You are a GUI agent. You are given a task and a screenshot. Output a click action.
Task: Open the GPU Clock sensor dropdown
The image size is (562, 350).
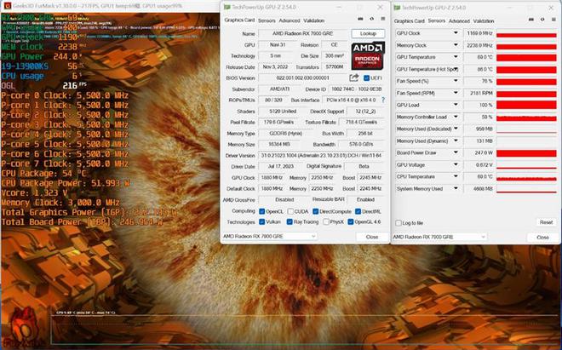456,33
